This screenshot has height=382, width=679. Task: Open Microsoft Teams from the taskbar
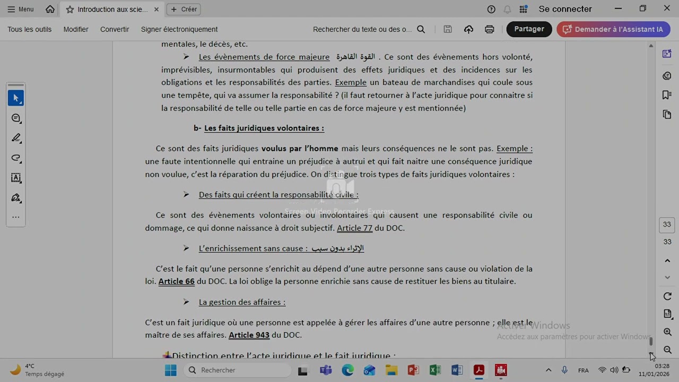(326, 370)
